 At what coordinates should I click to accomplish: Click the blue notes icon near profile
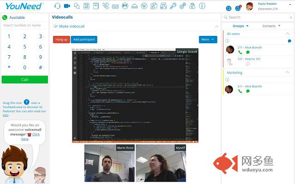tap(229, 8)
